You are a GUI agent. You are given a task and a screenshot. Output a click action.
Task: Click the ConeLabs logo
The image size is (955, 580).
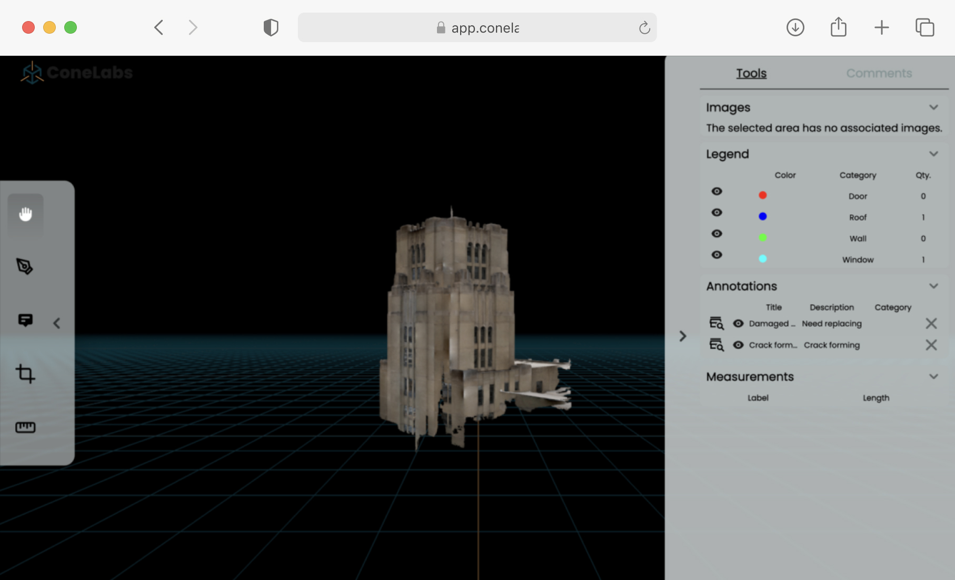[x=76, y=73]
